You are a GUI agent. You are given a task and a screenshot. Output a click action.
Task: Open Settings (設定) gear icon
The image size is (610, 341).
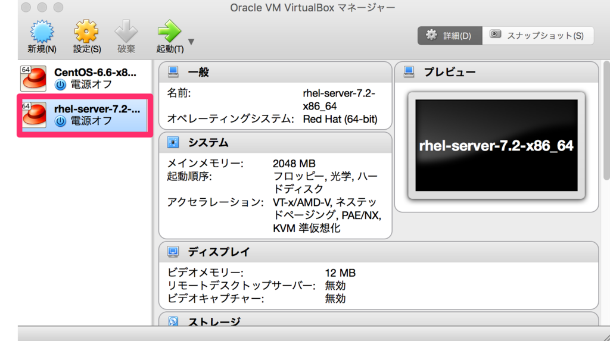[86, 32]
